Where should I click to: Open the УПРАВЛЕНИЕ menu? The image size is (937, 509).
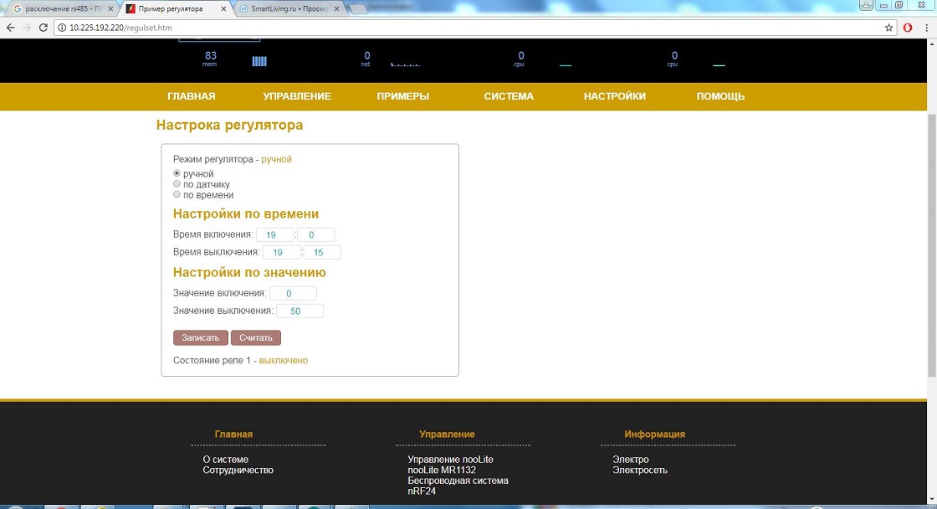click(297, 96)
